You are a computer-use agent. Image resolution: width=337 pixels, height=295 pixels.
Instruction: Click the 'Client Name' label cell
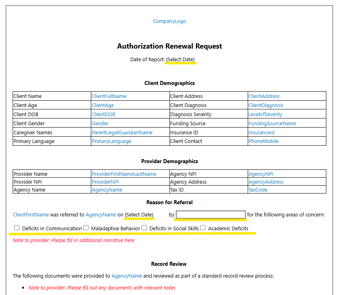point(52,96)
